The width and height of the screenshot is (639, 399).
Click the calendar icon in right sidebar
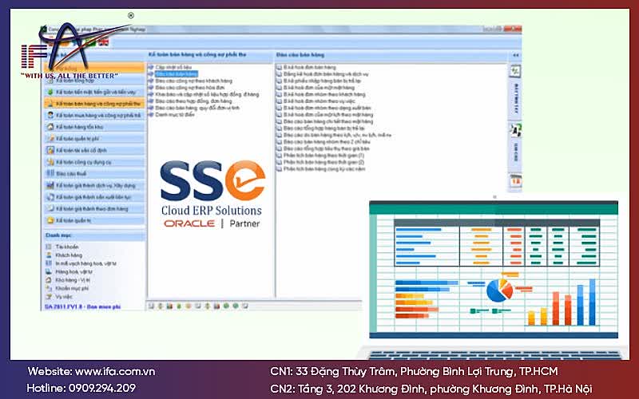(x=515, y=181)
